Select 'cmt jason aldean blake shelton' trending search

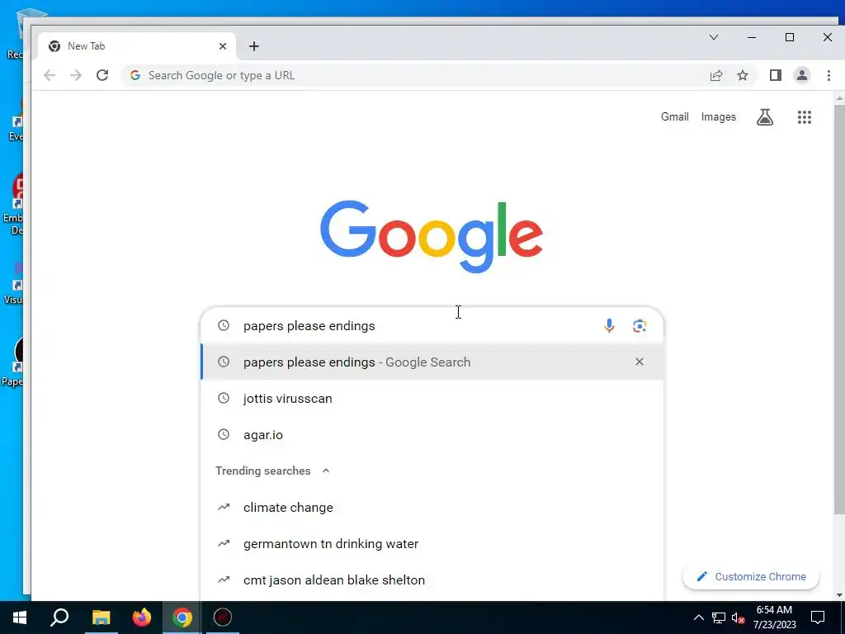click(x=432, y=580)
